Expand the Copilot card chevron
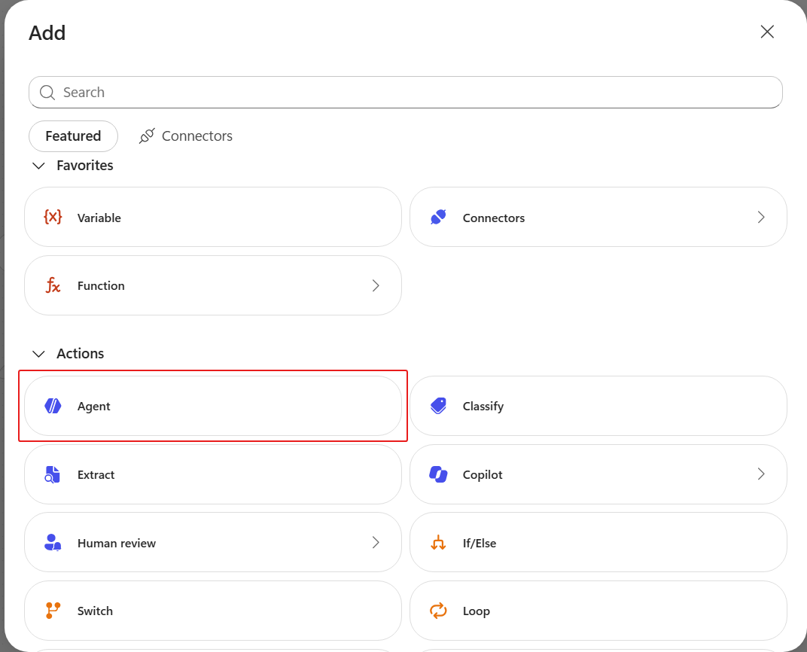The image size is (807, 652). pyautogui.click(x=761, y=474)
